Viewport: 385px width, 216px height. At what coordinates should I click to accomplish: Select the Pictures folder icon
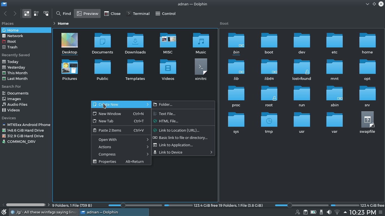pyautogui.click(x=70, y=67)
